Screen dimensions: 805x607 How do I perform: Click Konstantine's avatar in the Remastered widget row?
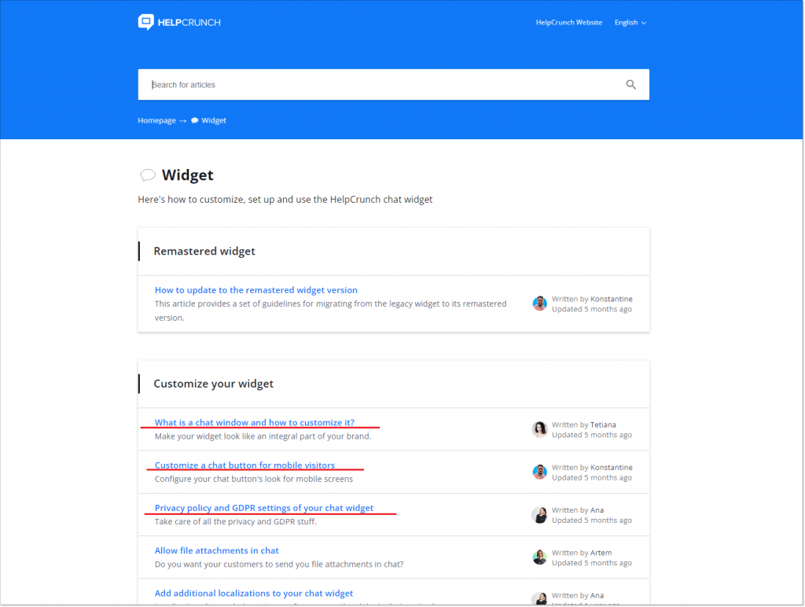[540, 303]
